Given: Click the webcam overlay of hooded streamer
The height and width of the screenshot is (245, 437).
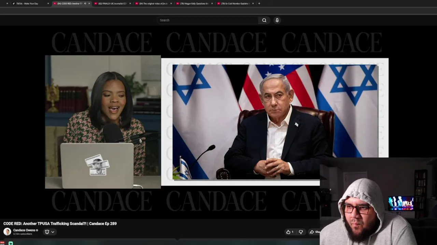Looking at the screenshot, I should [x=378, y=201].
